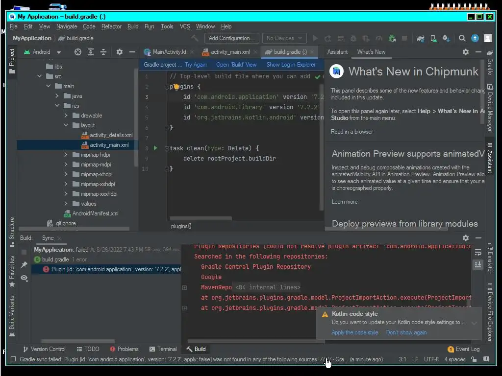Open the No Devices dropdown

pos(284,38)
